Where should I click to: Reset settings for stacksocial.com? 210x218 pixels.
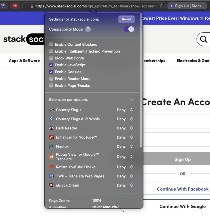[x=126, y=19]
